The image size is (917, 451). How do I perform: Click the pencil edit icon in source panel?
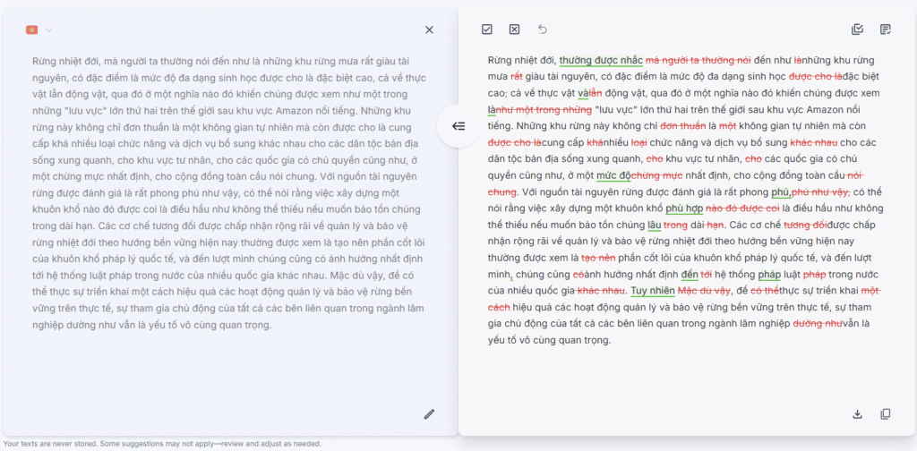(x=429, y=413)
